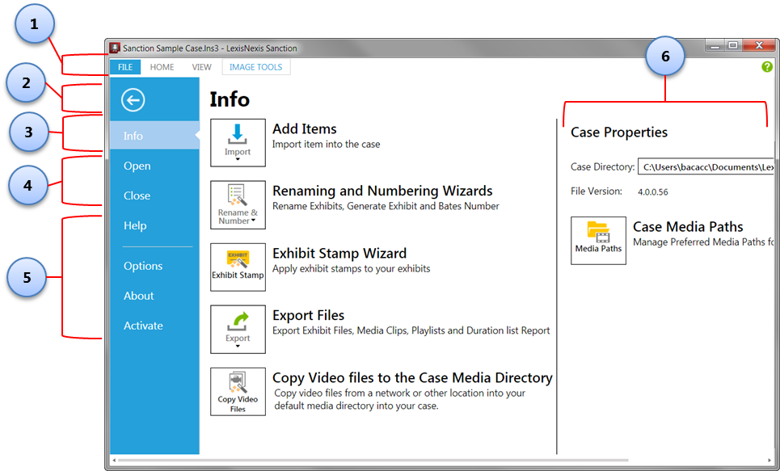Open the Rename & Number wizard button
This screenshot has width=780, height=471.
coord(238,205)
